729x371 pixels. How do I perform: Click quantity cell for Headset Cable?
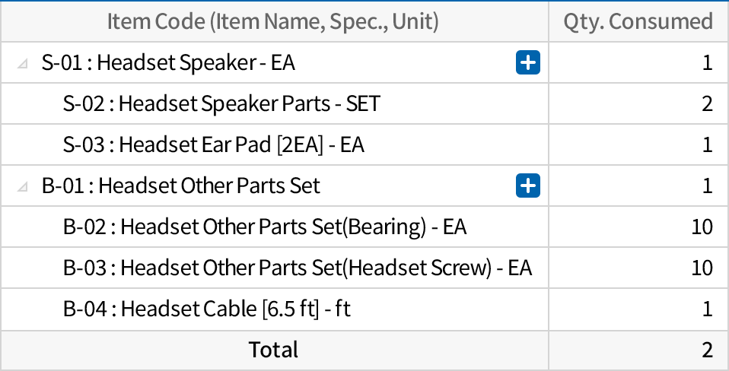[638, 309]
